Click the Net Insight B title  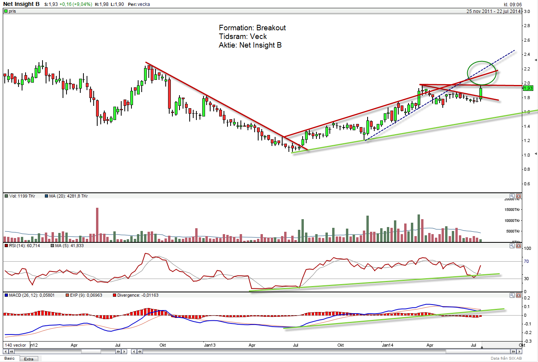21,4
